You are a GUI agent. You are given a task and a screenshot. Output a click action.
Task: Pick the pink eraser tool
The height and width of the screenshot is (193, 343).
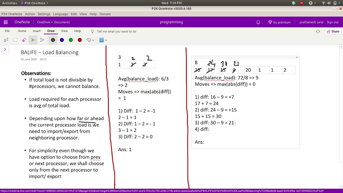point(24,40)
